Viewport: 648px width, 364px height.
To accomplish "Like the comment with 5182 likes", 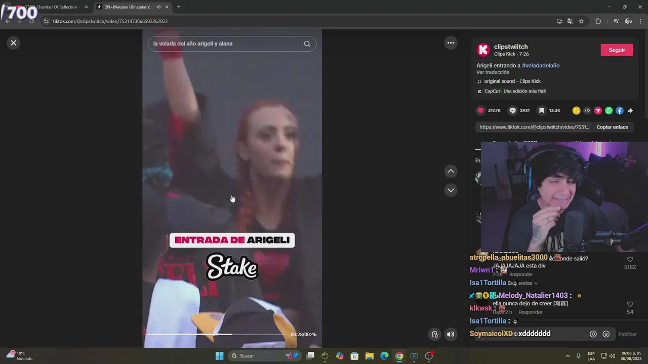I will 630,259.
